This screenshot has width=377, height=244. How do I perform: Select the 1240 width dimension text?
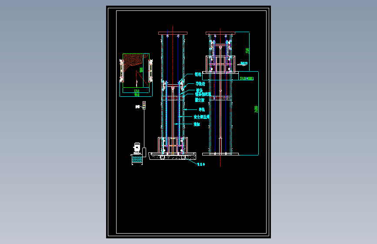[x=137, y=91]
